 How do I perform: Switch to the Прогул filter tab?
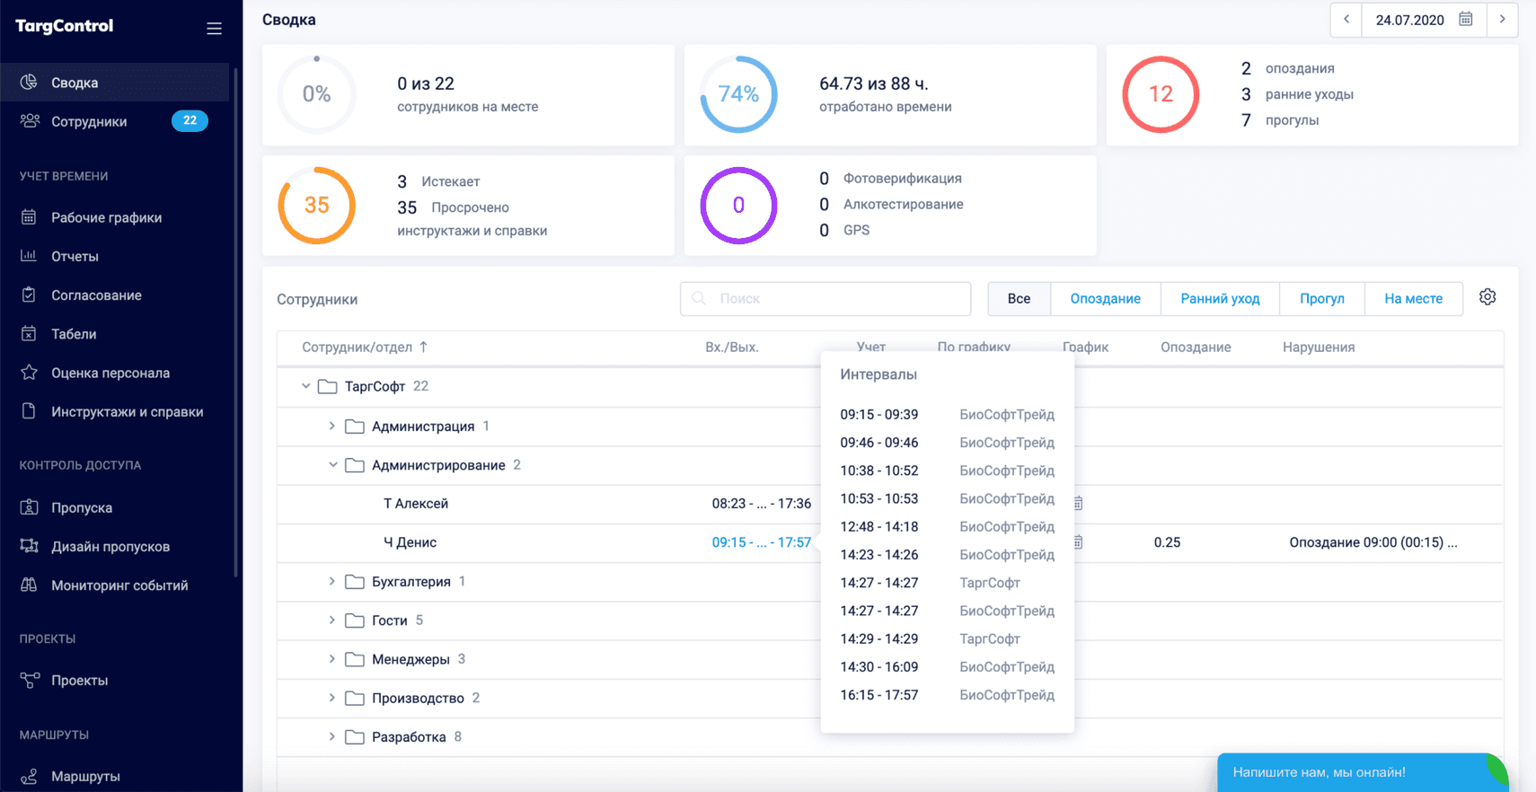(1321, 299)
